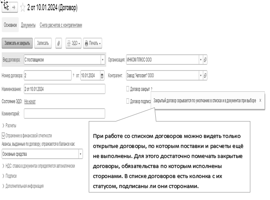Expand the Подписи section

click(x=10, y=176)
